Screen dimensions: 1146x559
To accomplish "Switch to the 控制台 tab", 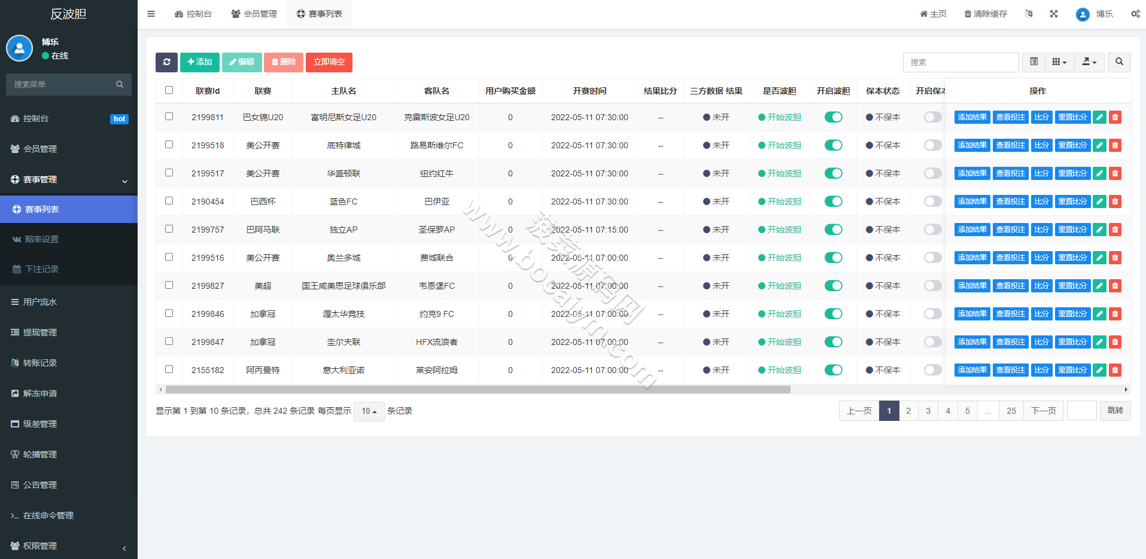I will [193, 14].
